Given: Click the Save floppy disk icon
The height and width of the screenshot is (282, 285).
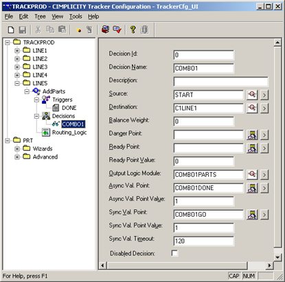Looking at the screenshot, I should click(x=23, y=30).
